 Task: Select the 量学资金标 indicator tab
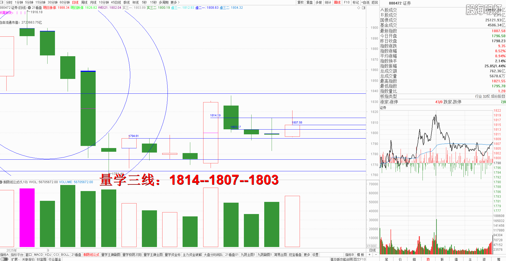point(173,255)
